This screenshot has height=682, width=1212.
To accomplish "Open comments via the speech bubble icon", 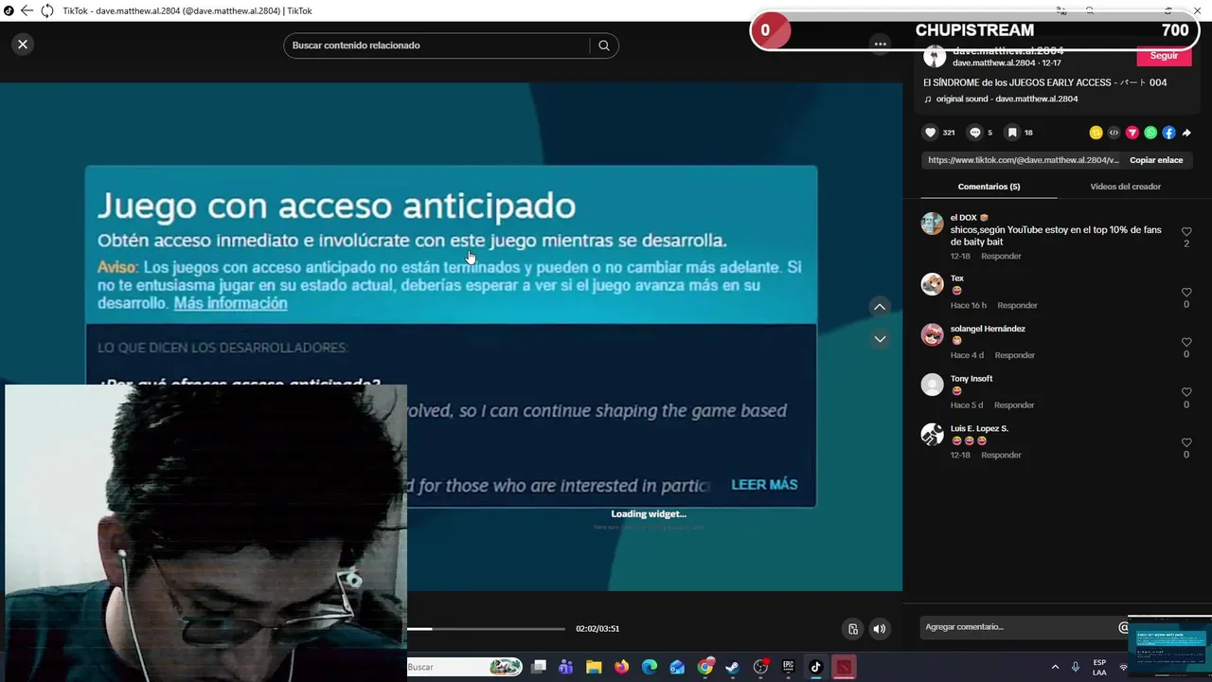I will coord(975,133).
